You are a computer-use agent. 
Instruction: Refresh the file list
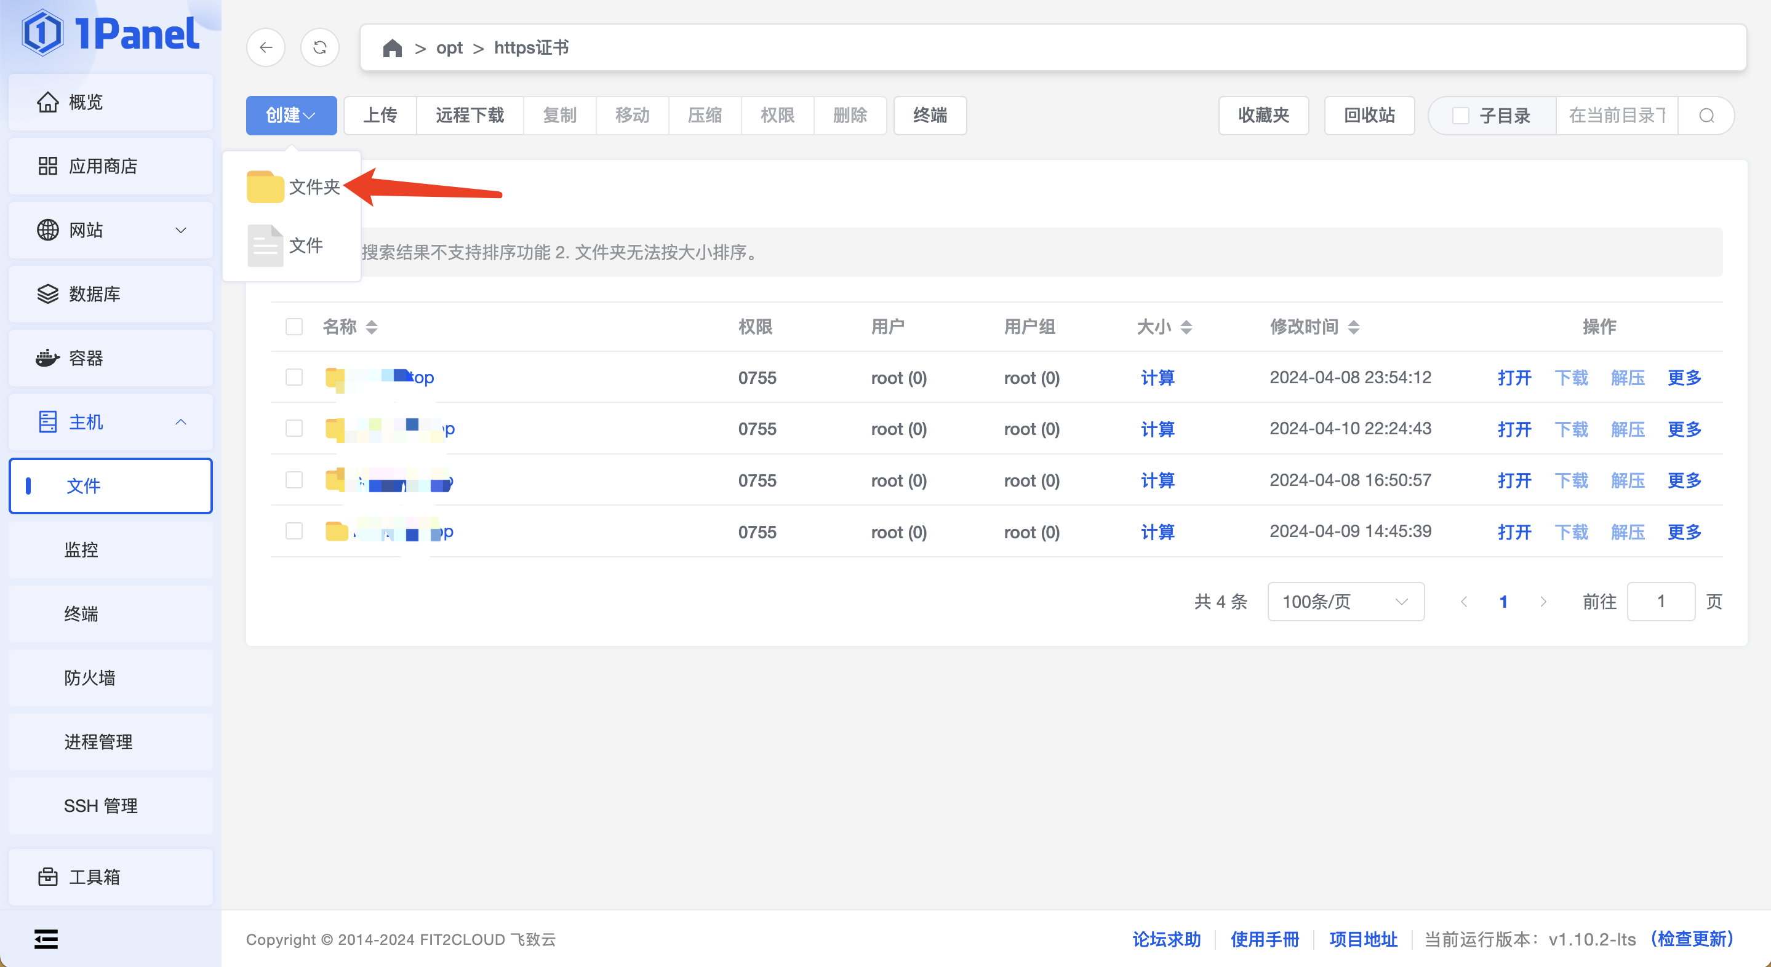pos(320,47)
